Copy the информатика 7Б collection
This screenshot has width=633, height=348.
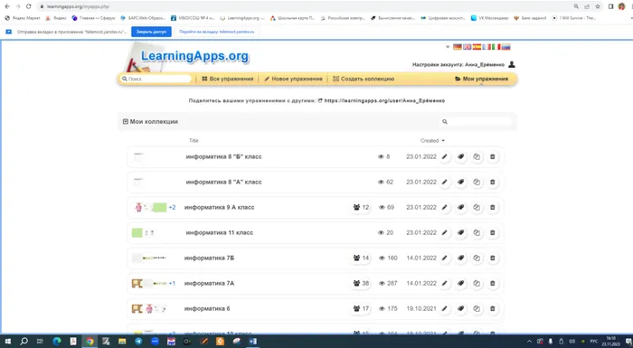(477, 258)
